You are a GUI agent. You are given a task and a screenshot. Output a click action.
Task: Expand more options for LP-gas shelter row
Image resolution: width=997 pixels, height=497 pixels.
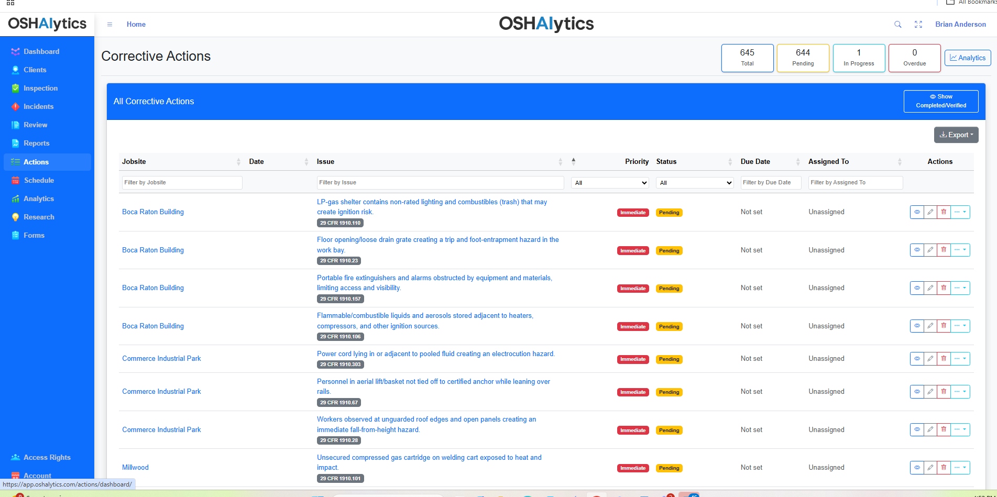[x=960, y=212]
